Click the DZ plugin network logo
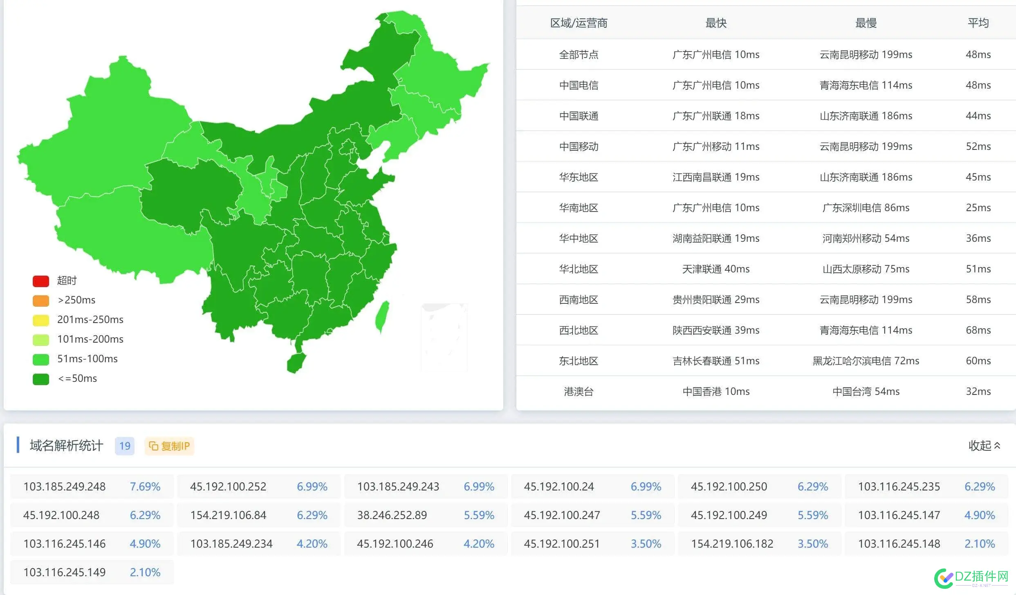 pos(971,578)
